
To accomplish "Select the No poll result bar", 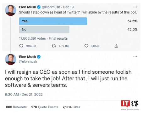I will 44,30.
